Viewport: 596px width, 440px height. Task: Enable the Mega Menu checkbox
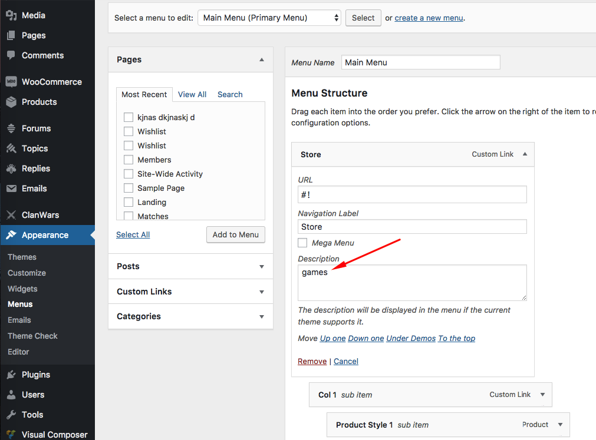pyautogui.click(x=302, y=243)
